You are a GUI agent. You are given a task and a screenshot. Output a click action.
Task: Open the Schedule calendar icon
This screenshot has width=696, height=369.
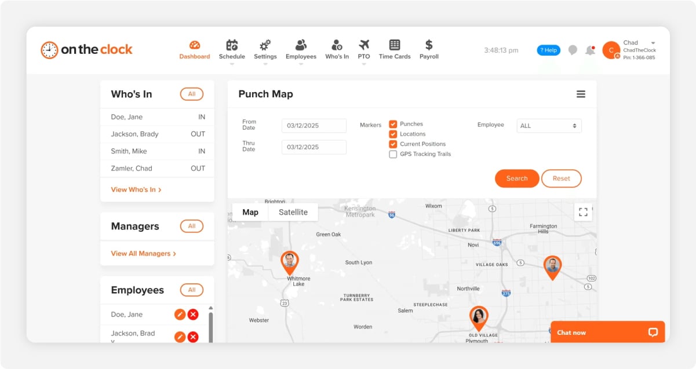pos(232,45)
